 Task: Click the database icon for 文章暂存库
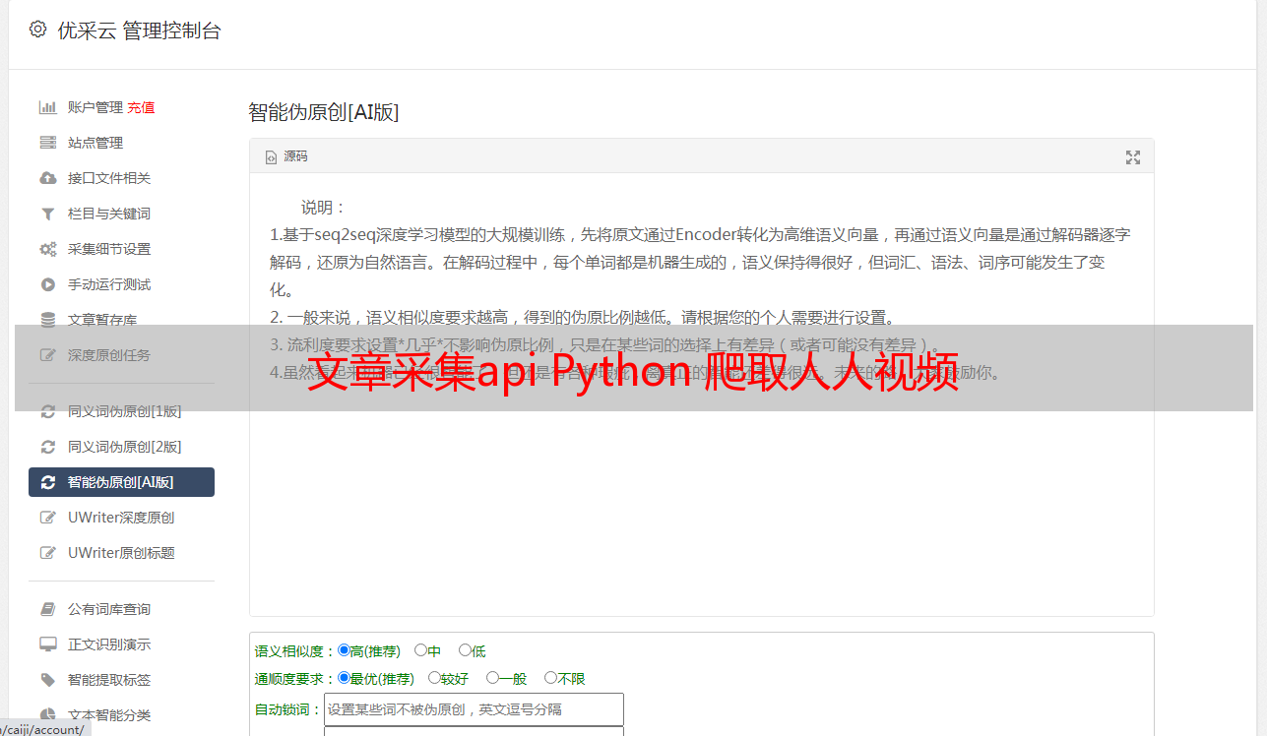[x=47, y=320]
